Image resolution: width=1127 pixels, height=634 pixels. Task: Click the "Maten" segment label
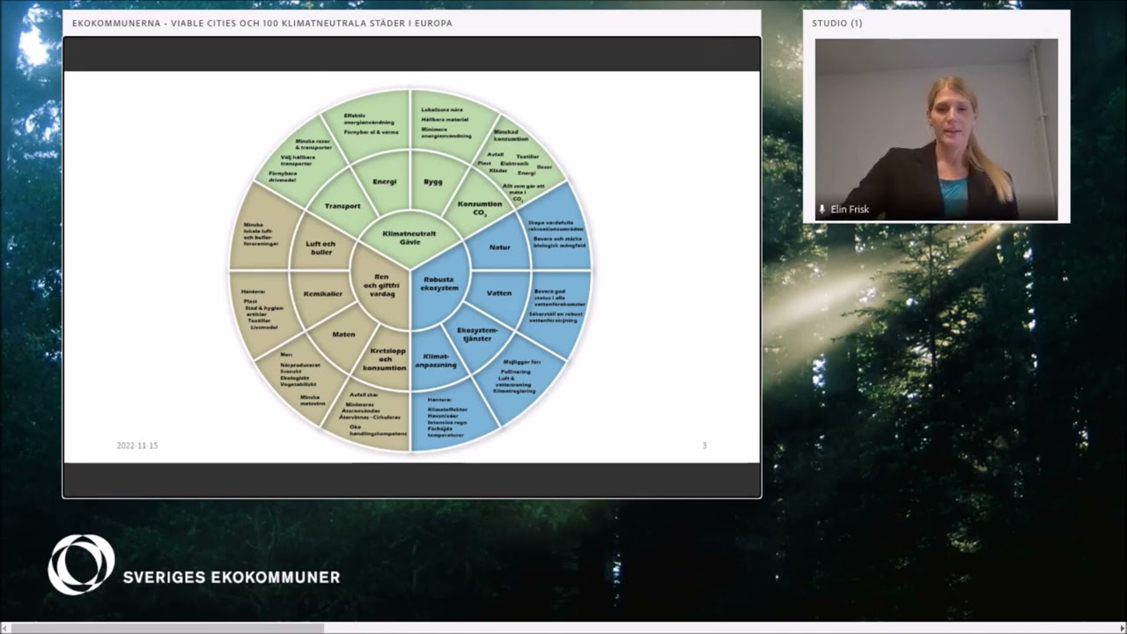343,335
